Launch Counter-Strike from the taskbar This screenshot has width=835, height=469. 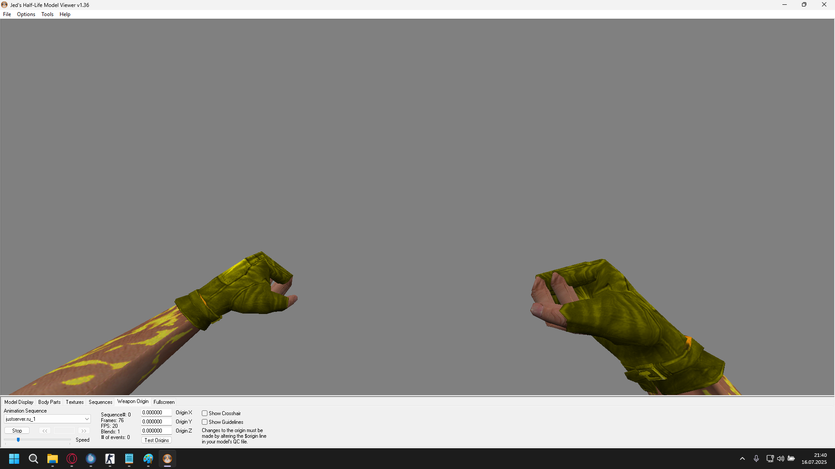(x=110, y=459)
